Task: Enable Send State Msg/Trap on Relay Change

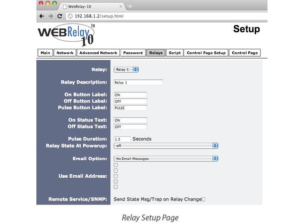Action: [203, 199]
